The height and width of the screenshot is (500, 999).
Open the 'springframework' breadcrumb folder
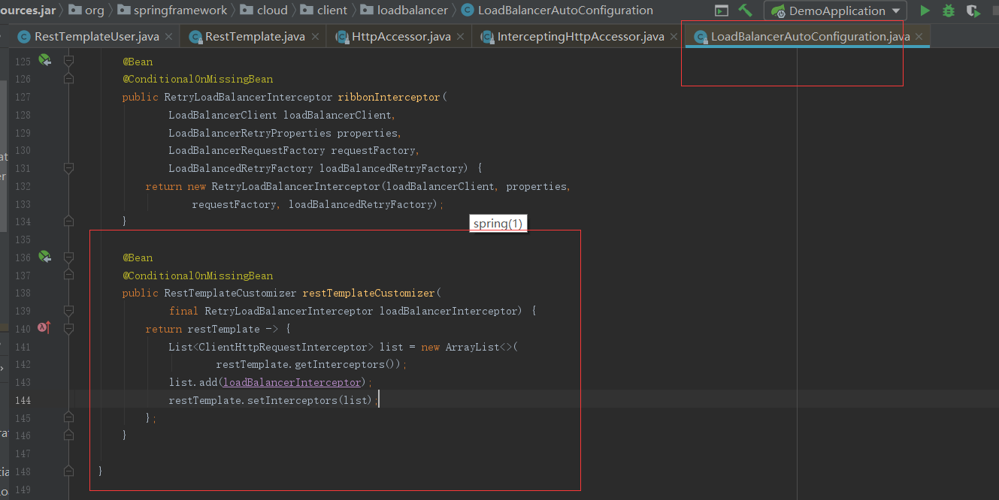(174, 11)
